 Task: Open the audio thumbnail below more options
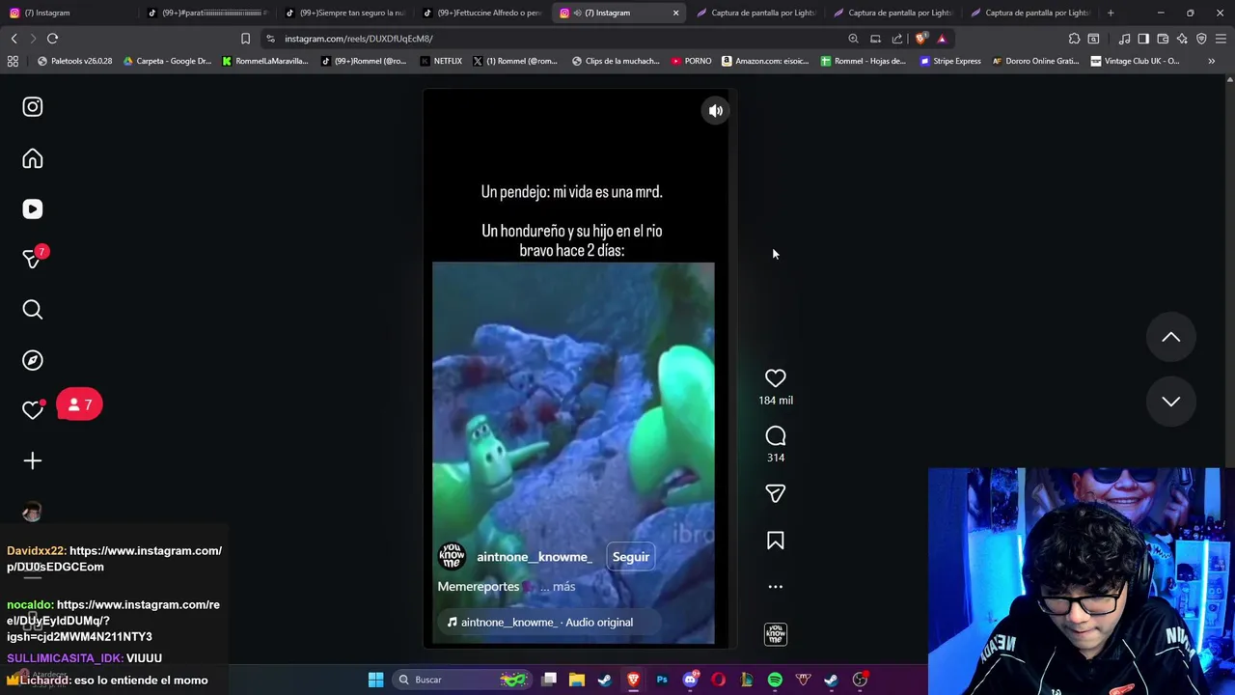coord(775,634)
